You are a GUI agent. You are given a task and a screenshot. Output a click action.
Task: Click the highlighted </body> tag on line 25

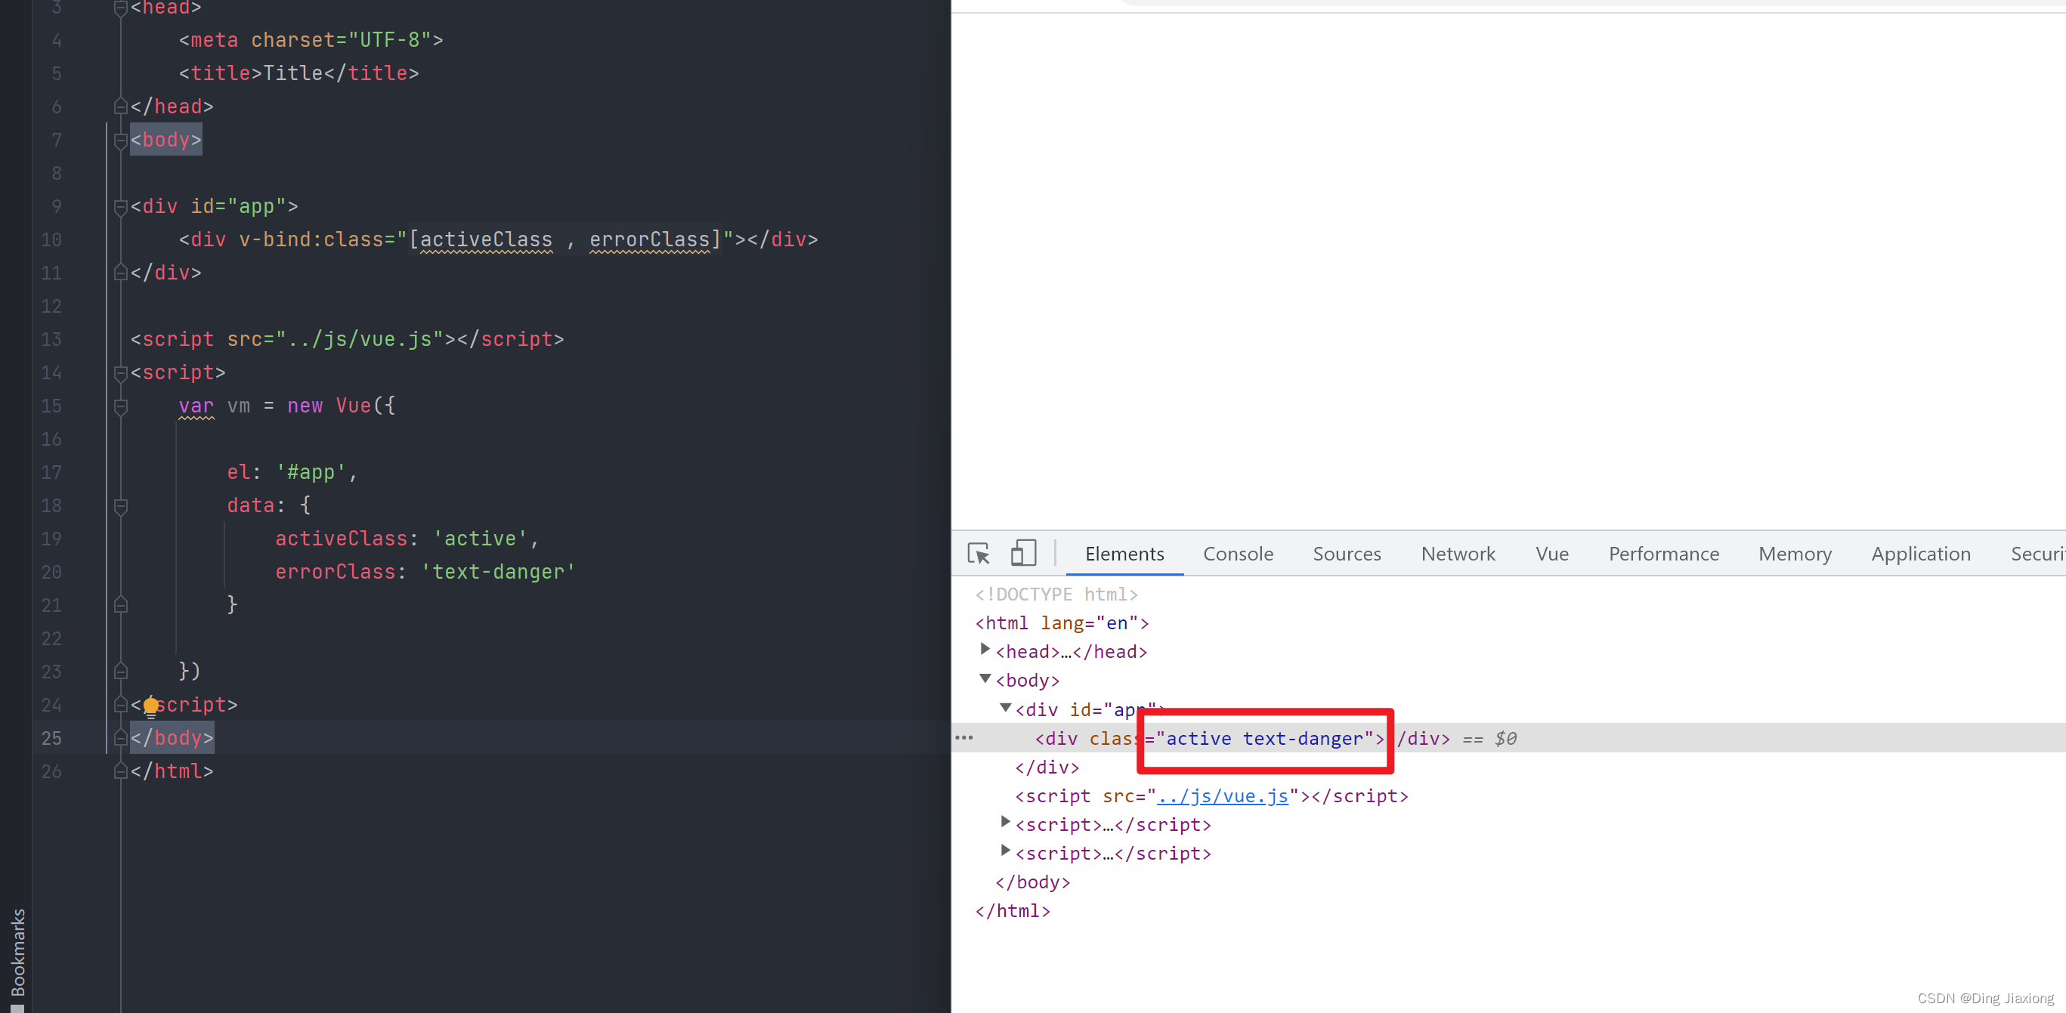coord(172,737)
